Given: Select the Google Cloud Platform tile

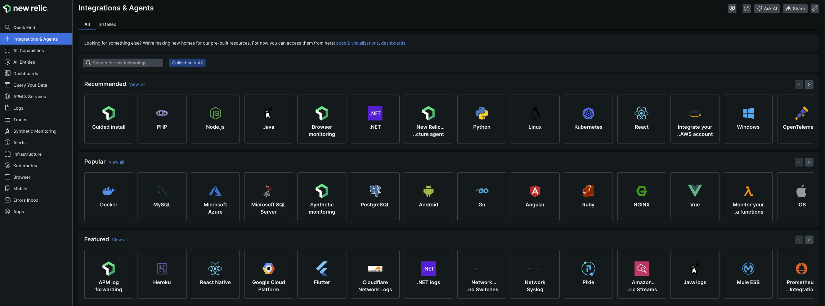Looking at the screenshot, I should point(268,274).
